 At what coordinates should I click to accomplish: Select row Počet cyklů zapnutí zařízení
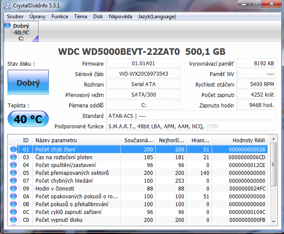coord(139,212)
